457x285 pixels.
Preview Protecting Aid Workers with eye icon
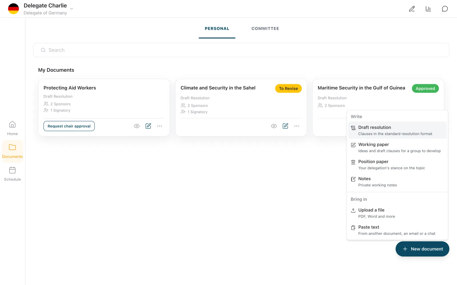[137, 126]
